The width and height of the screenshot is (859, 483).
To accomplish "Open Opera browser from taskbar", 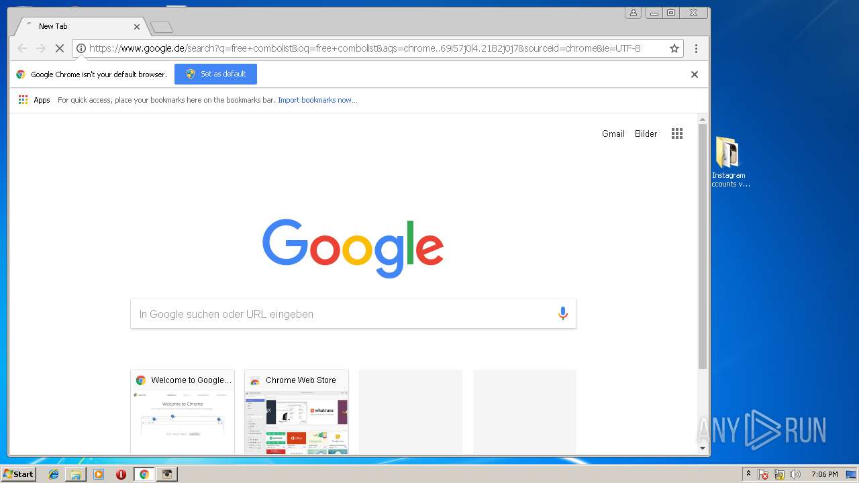I will pos(121,474).
